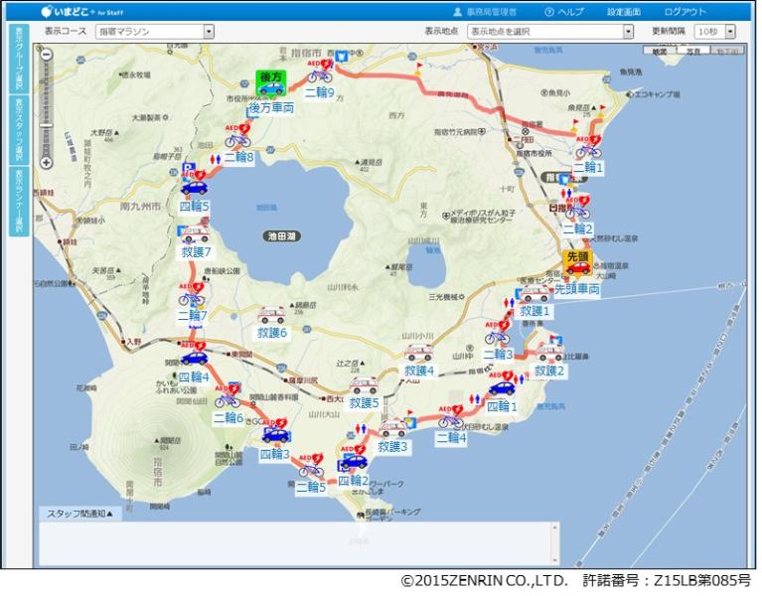Click the notification panel scrollbar
The height and width of the screenshot is (596, 762).
click(555, 543)
